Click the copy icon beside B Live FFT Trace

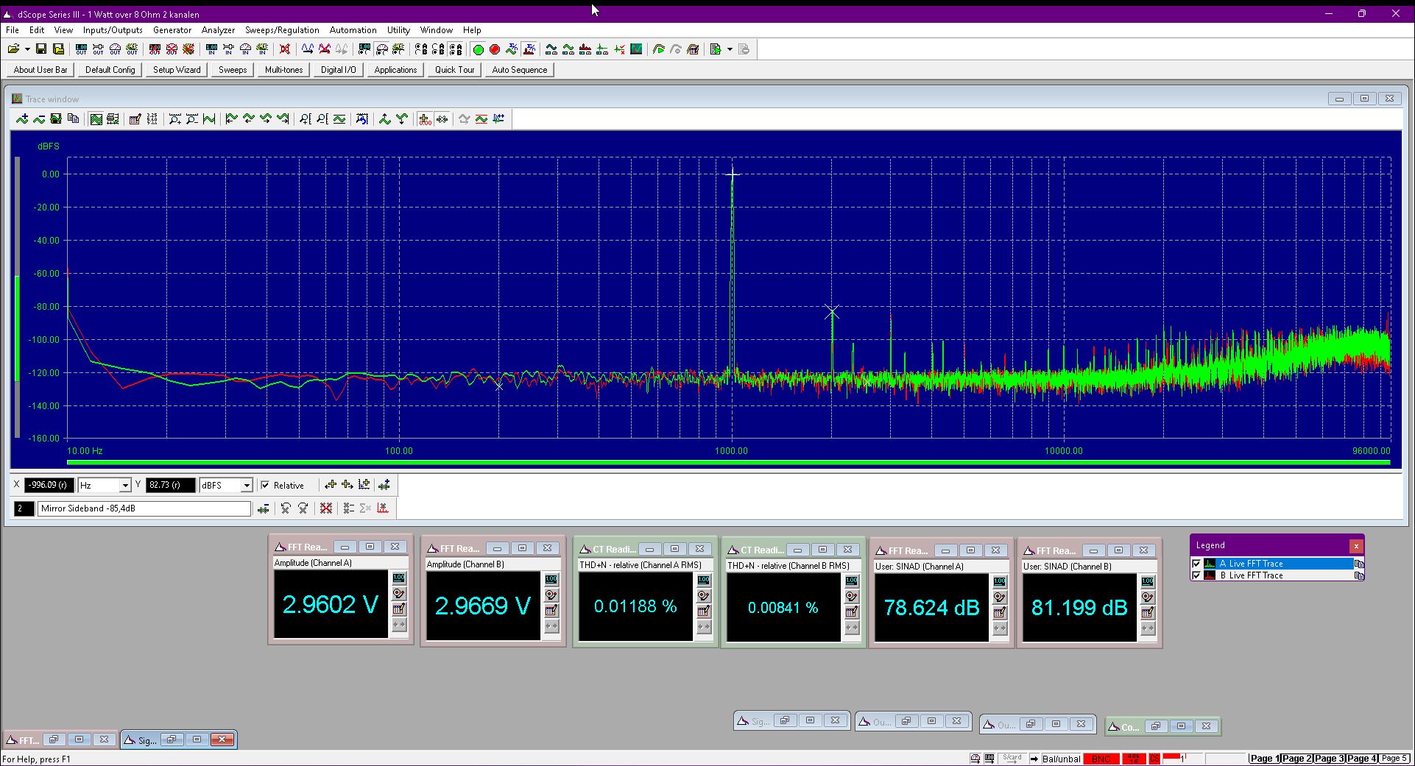(x=1359, y=575)
